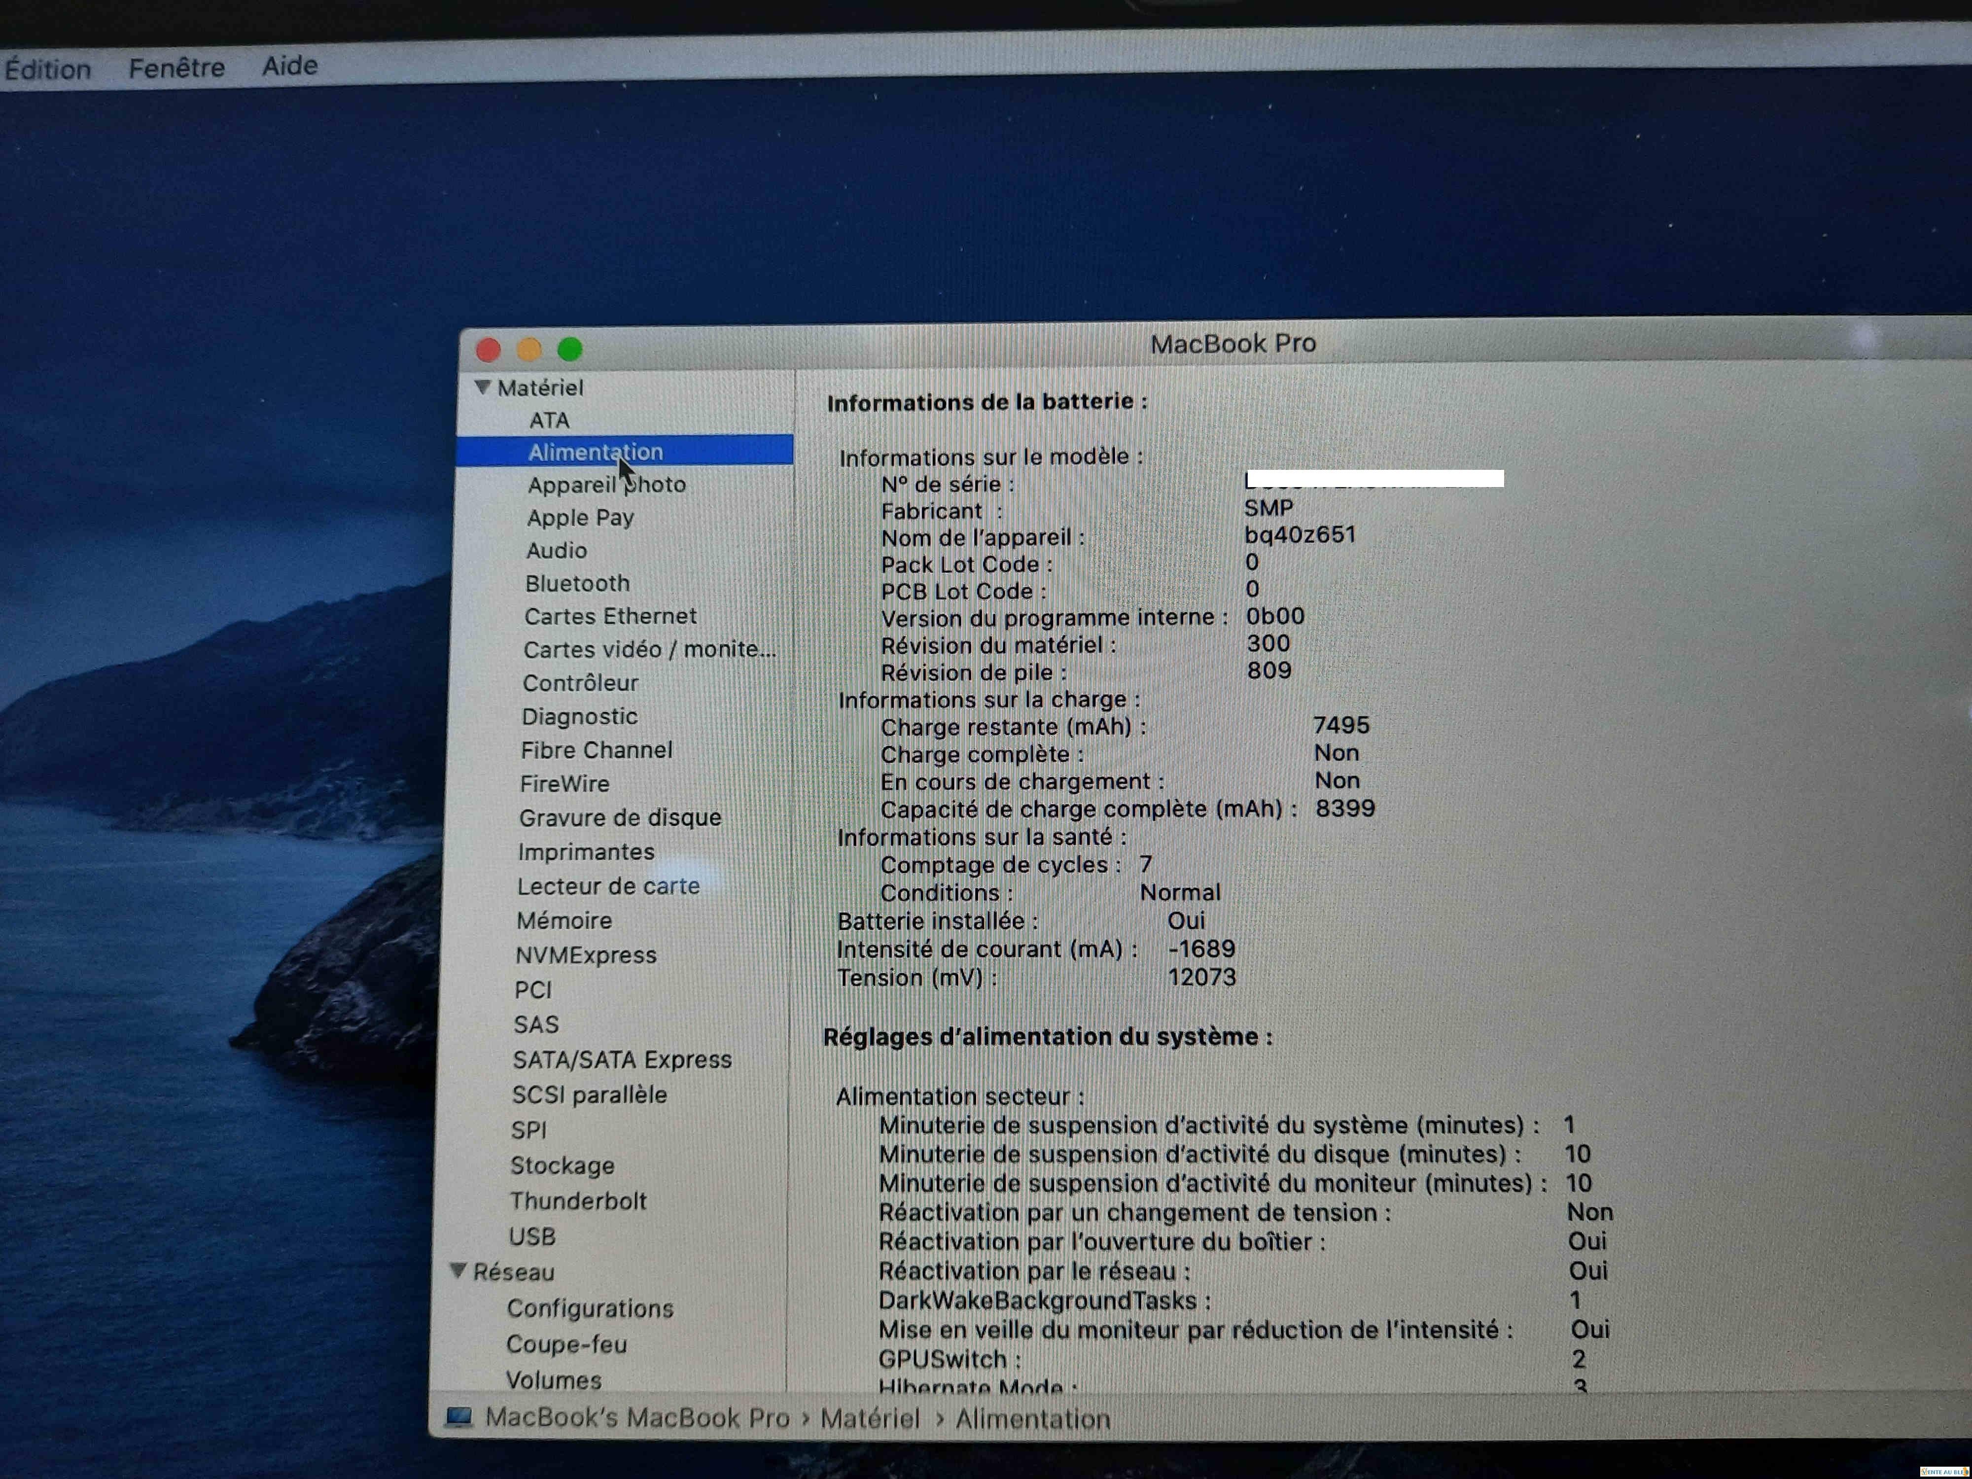Select USB in the sidebar
The height and width of the screenshot is (1479, 1972).
coord(532,1237)
